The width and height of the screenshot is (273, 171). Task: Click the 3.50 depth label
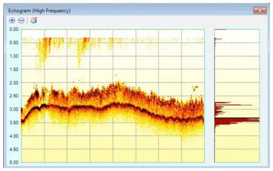[x=14, y=123]
